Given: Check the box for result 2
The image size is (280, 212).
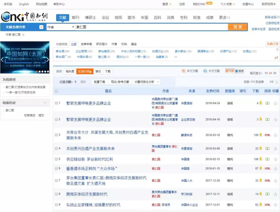Looking at the screenshot, I should 57,119.
